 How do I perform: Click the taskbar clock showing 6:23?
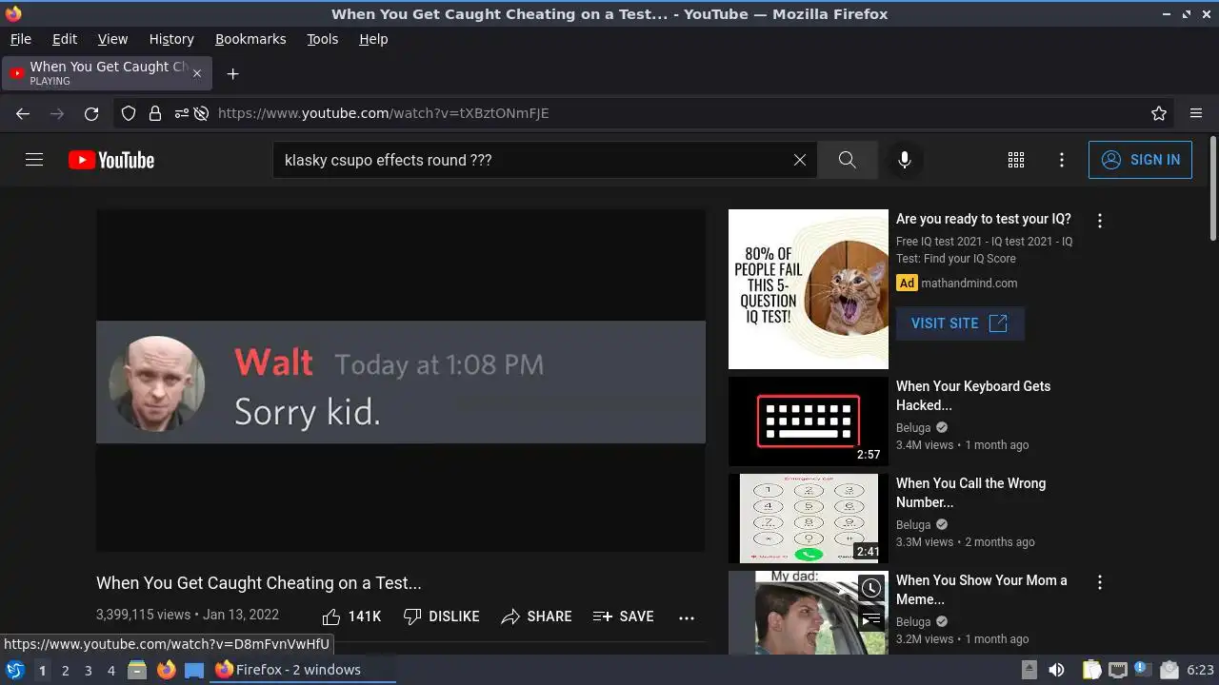(x=1200, y=670)
